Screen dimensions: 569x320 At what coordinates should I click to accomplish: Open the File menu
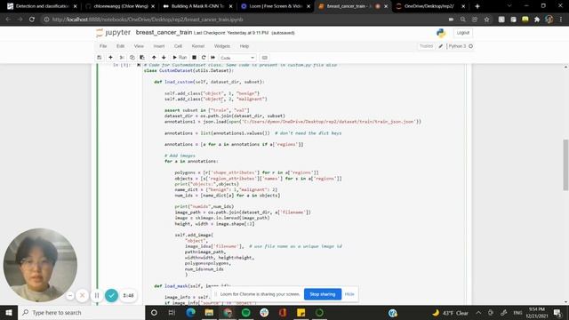click(x=103, y=46)
